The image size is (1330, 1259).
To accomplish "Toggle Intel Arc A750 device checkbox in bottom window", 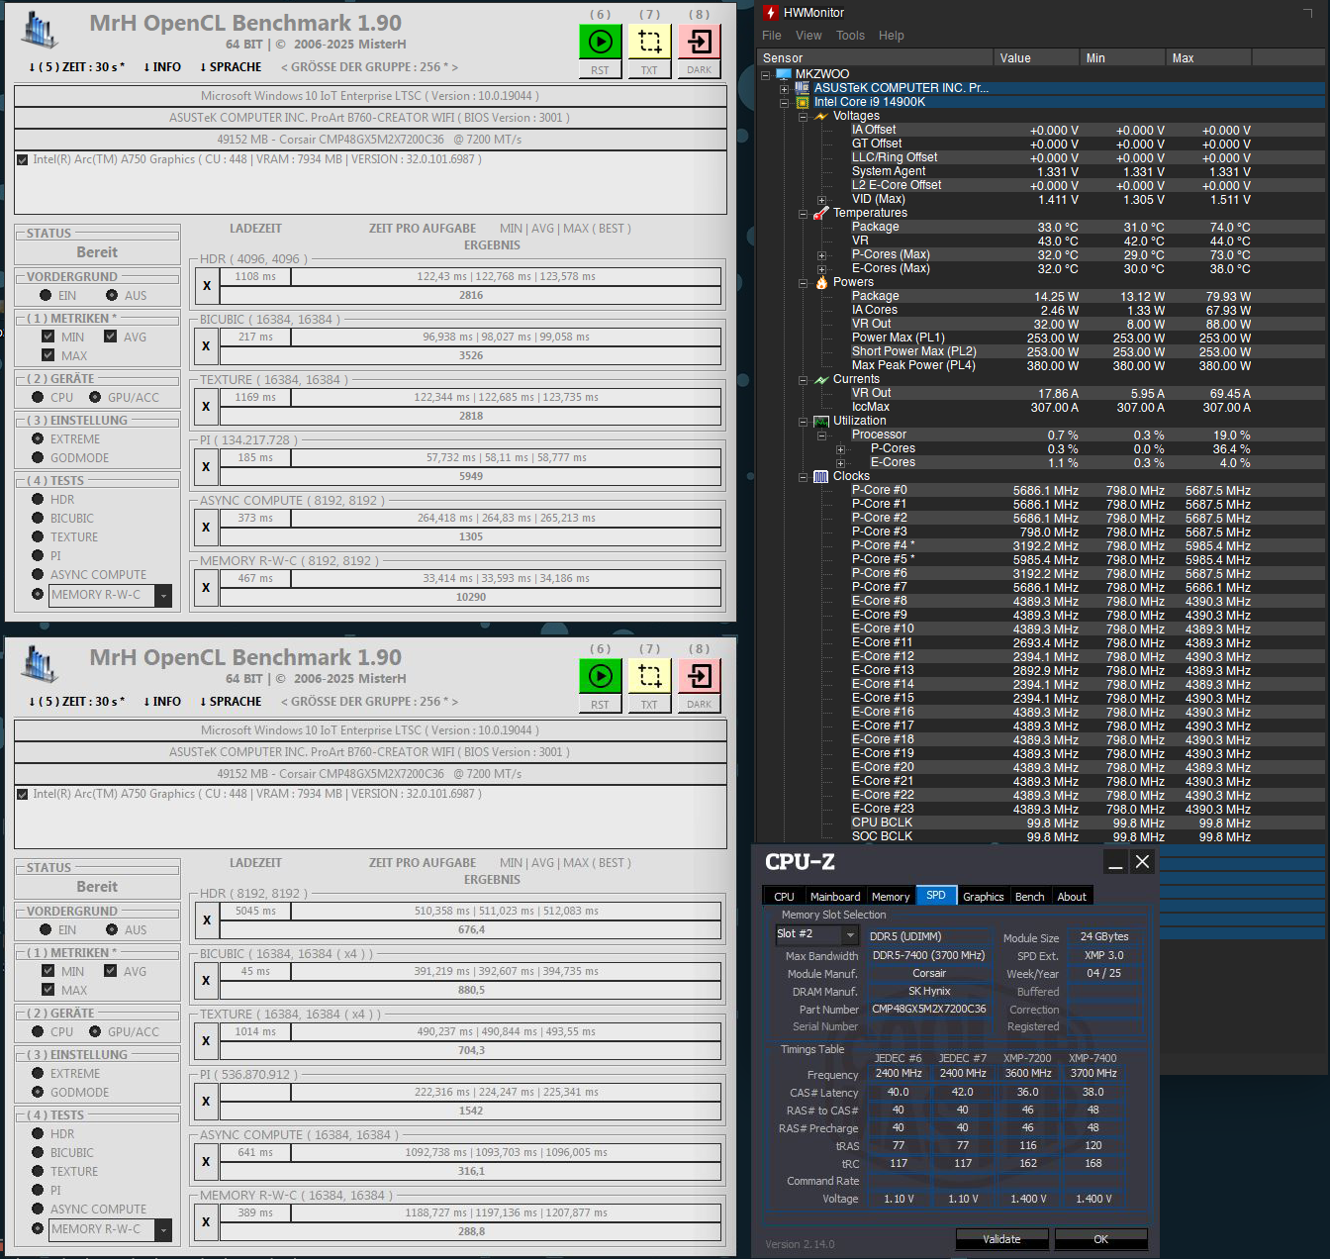I will (22, 794).
